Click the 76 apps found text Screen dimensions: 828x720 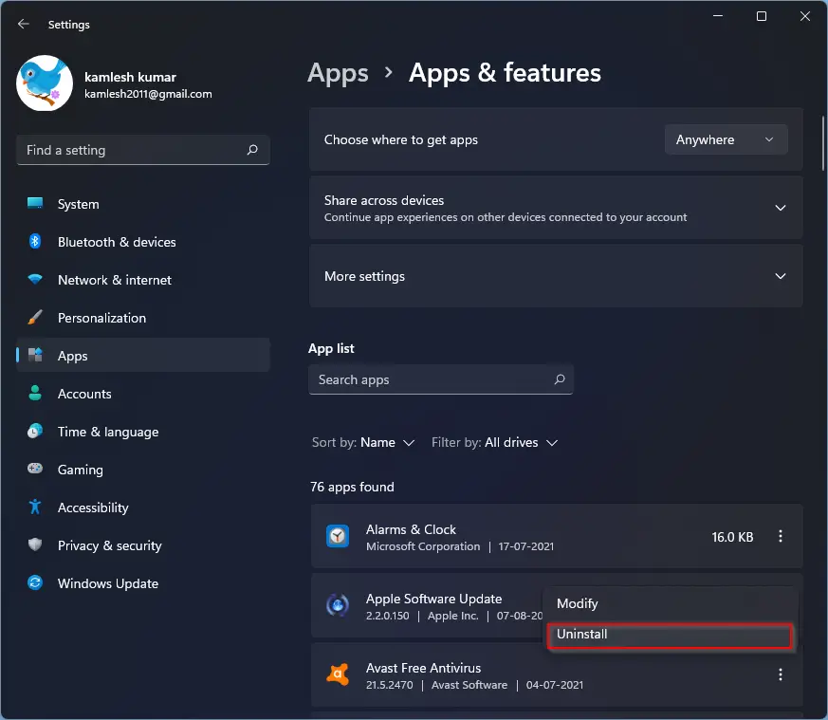[352, 487]
